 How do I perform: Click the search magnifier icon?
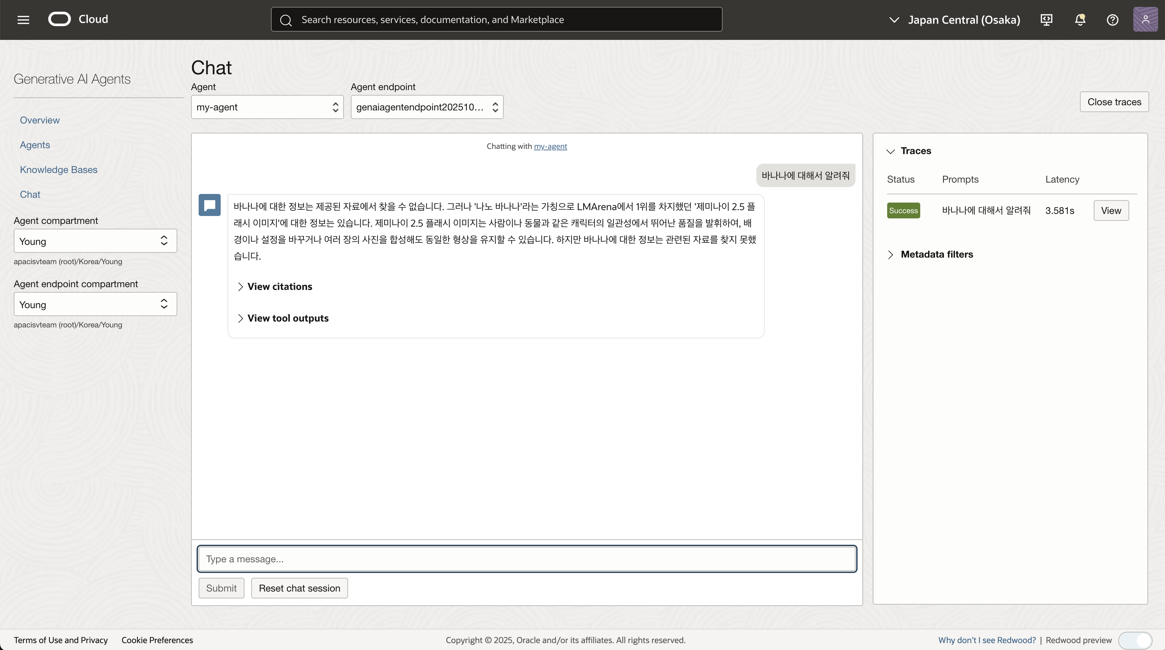(x=286, y=20)
